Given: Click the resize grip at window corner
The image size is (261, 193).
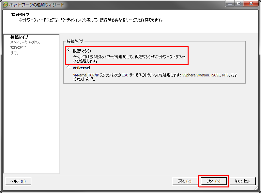Looking at the screenshot, I should coord(256,188).
